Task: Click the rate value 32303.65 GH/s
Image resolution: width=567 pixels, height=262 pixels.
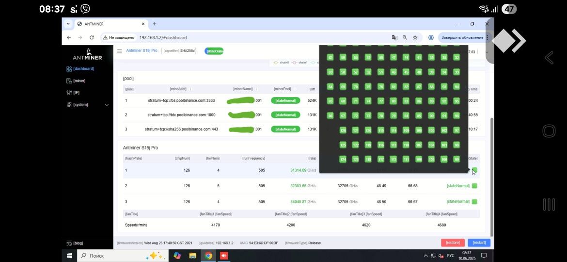Action: click(303, 186)
